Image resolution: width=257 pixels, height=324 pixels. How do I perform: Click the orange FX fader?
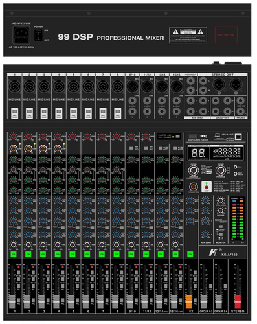188,302
